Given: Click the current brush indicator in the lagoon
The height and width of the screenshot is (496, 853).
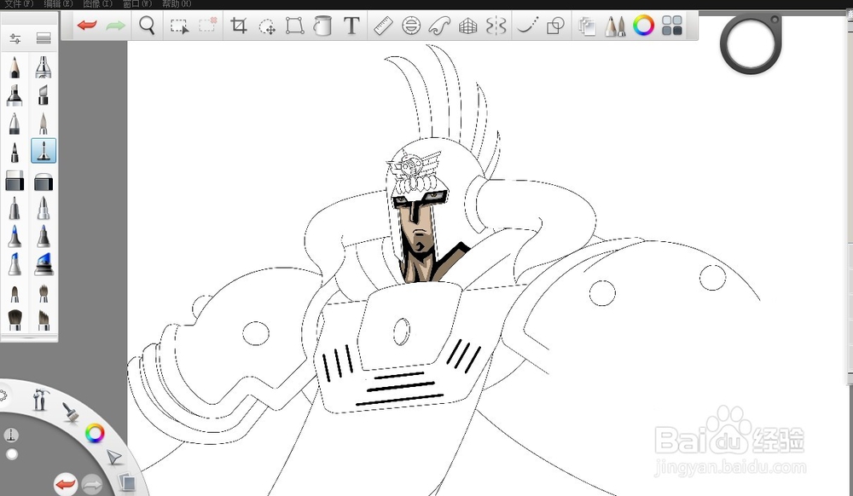Looking at the screenshot, I should coord(11,435).
